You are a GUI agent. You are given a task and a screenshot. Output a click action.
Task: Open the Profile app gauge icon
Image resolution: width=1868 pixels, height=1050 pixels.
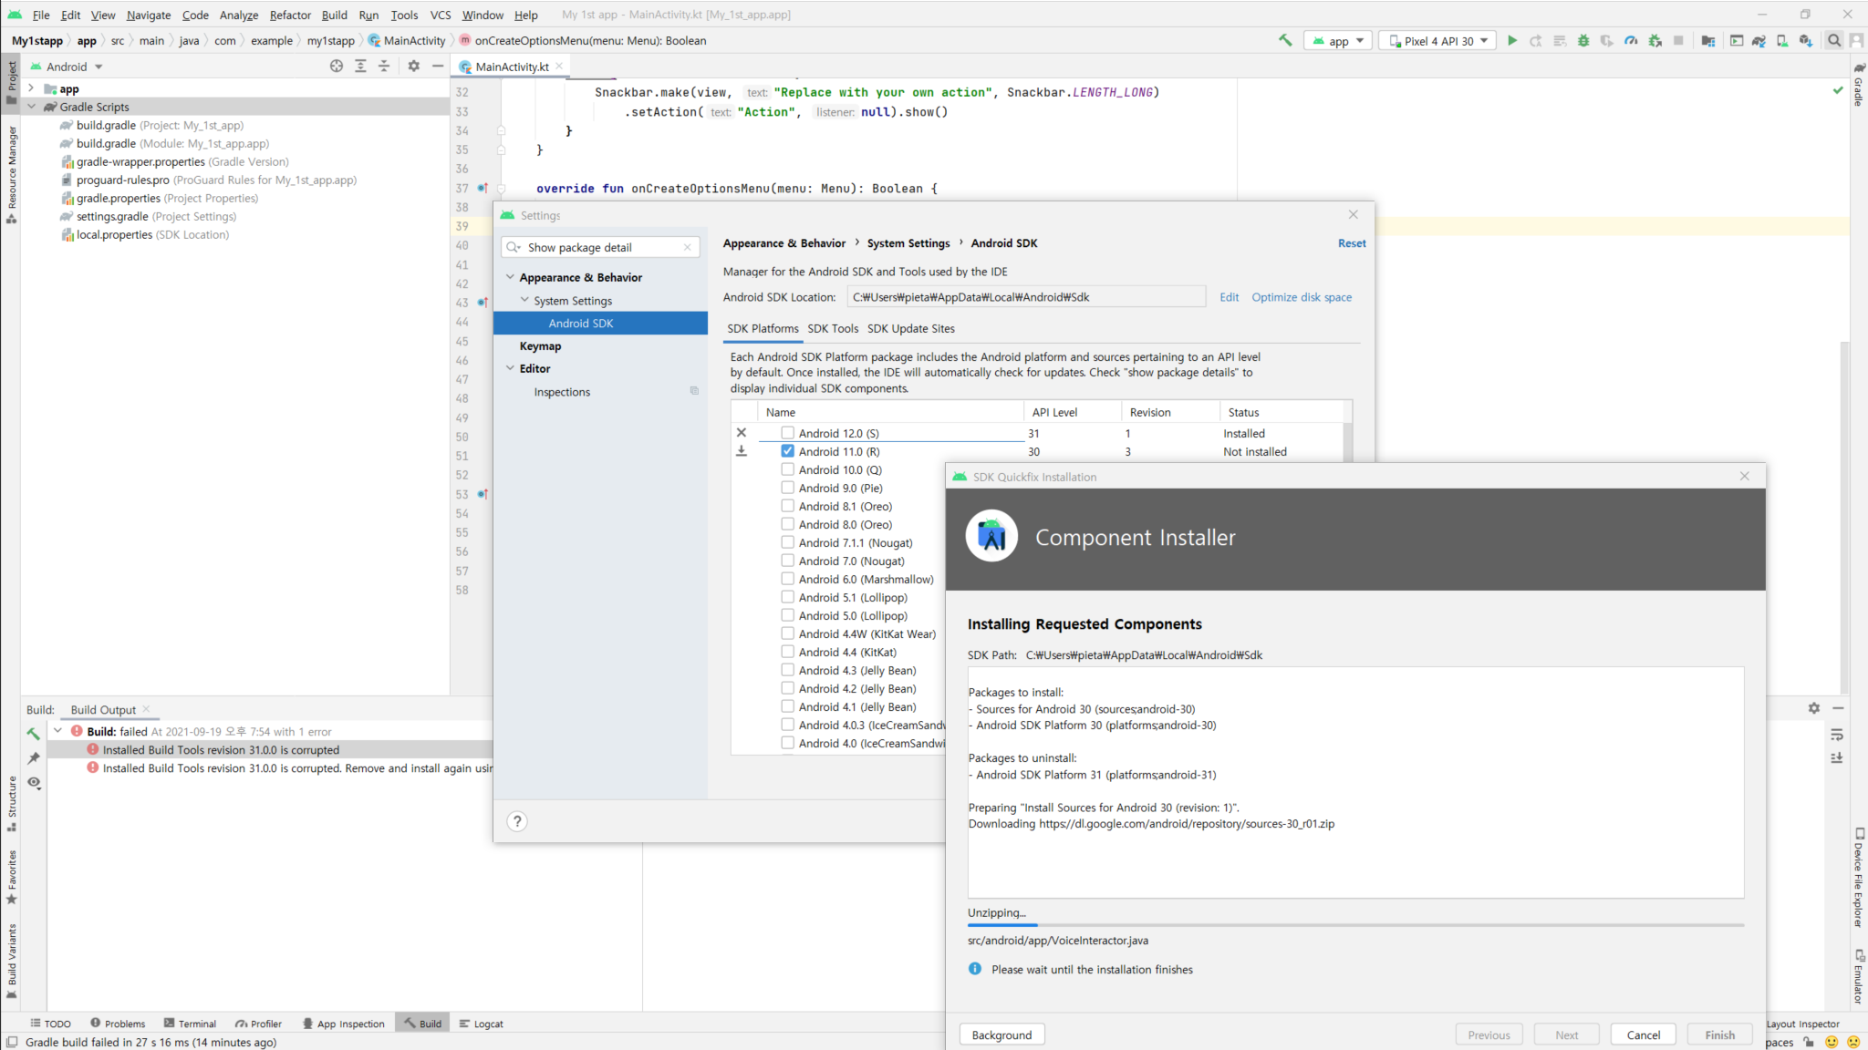(x=1631, y=40)
